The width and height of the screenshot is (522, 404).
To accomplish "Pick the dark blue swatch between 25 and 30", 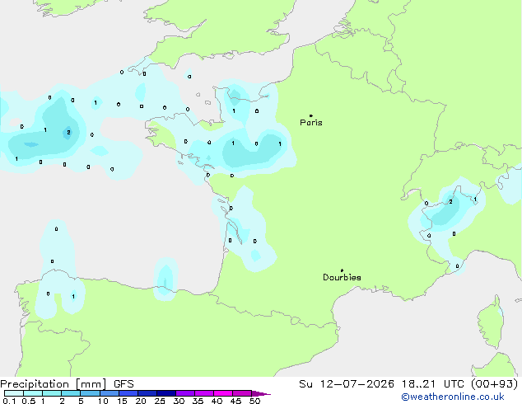I will (166, 393).
